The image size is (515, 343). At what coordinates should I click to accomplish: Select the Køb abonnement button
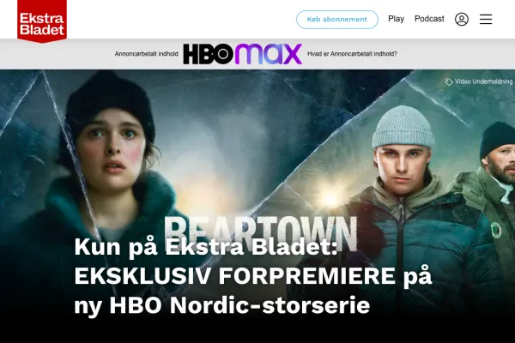(x=337, y=20)
